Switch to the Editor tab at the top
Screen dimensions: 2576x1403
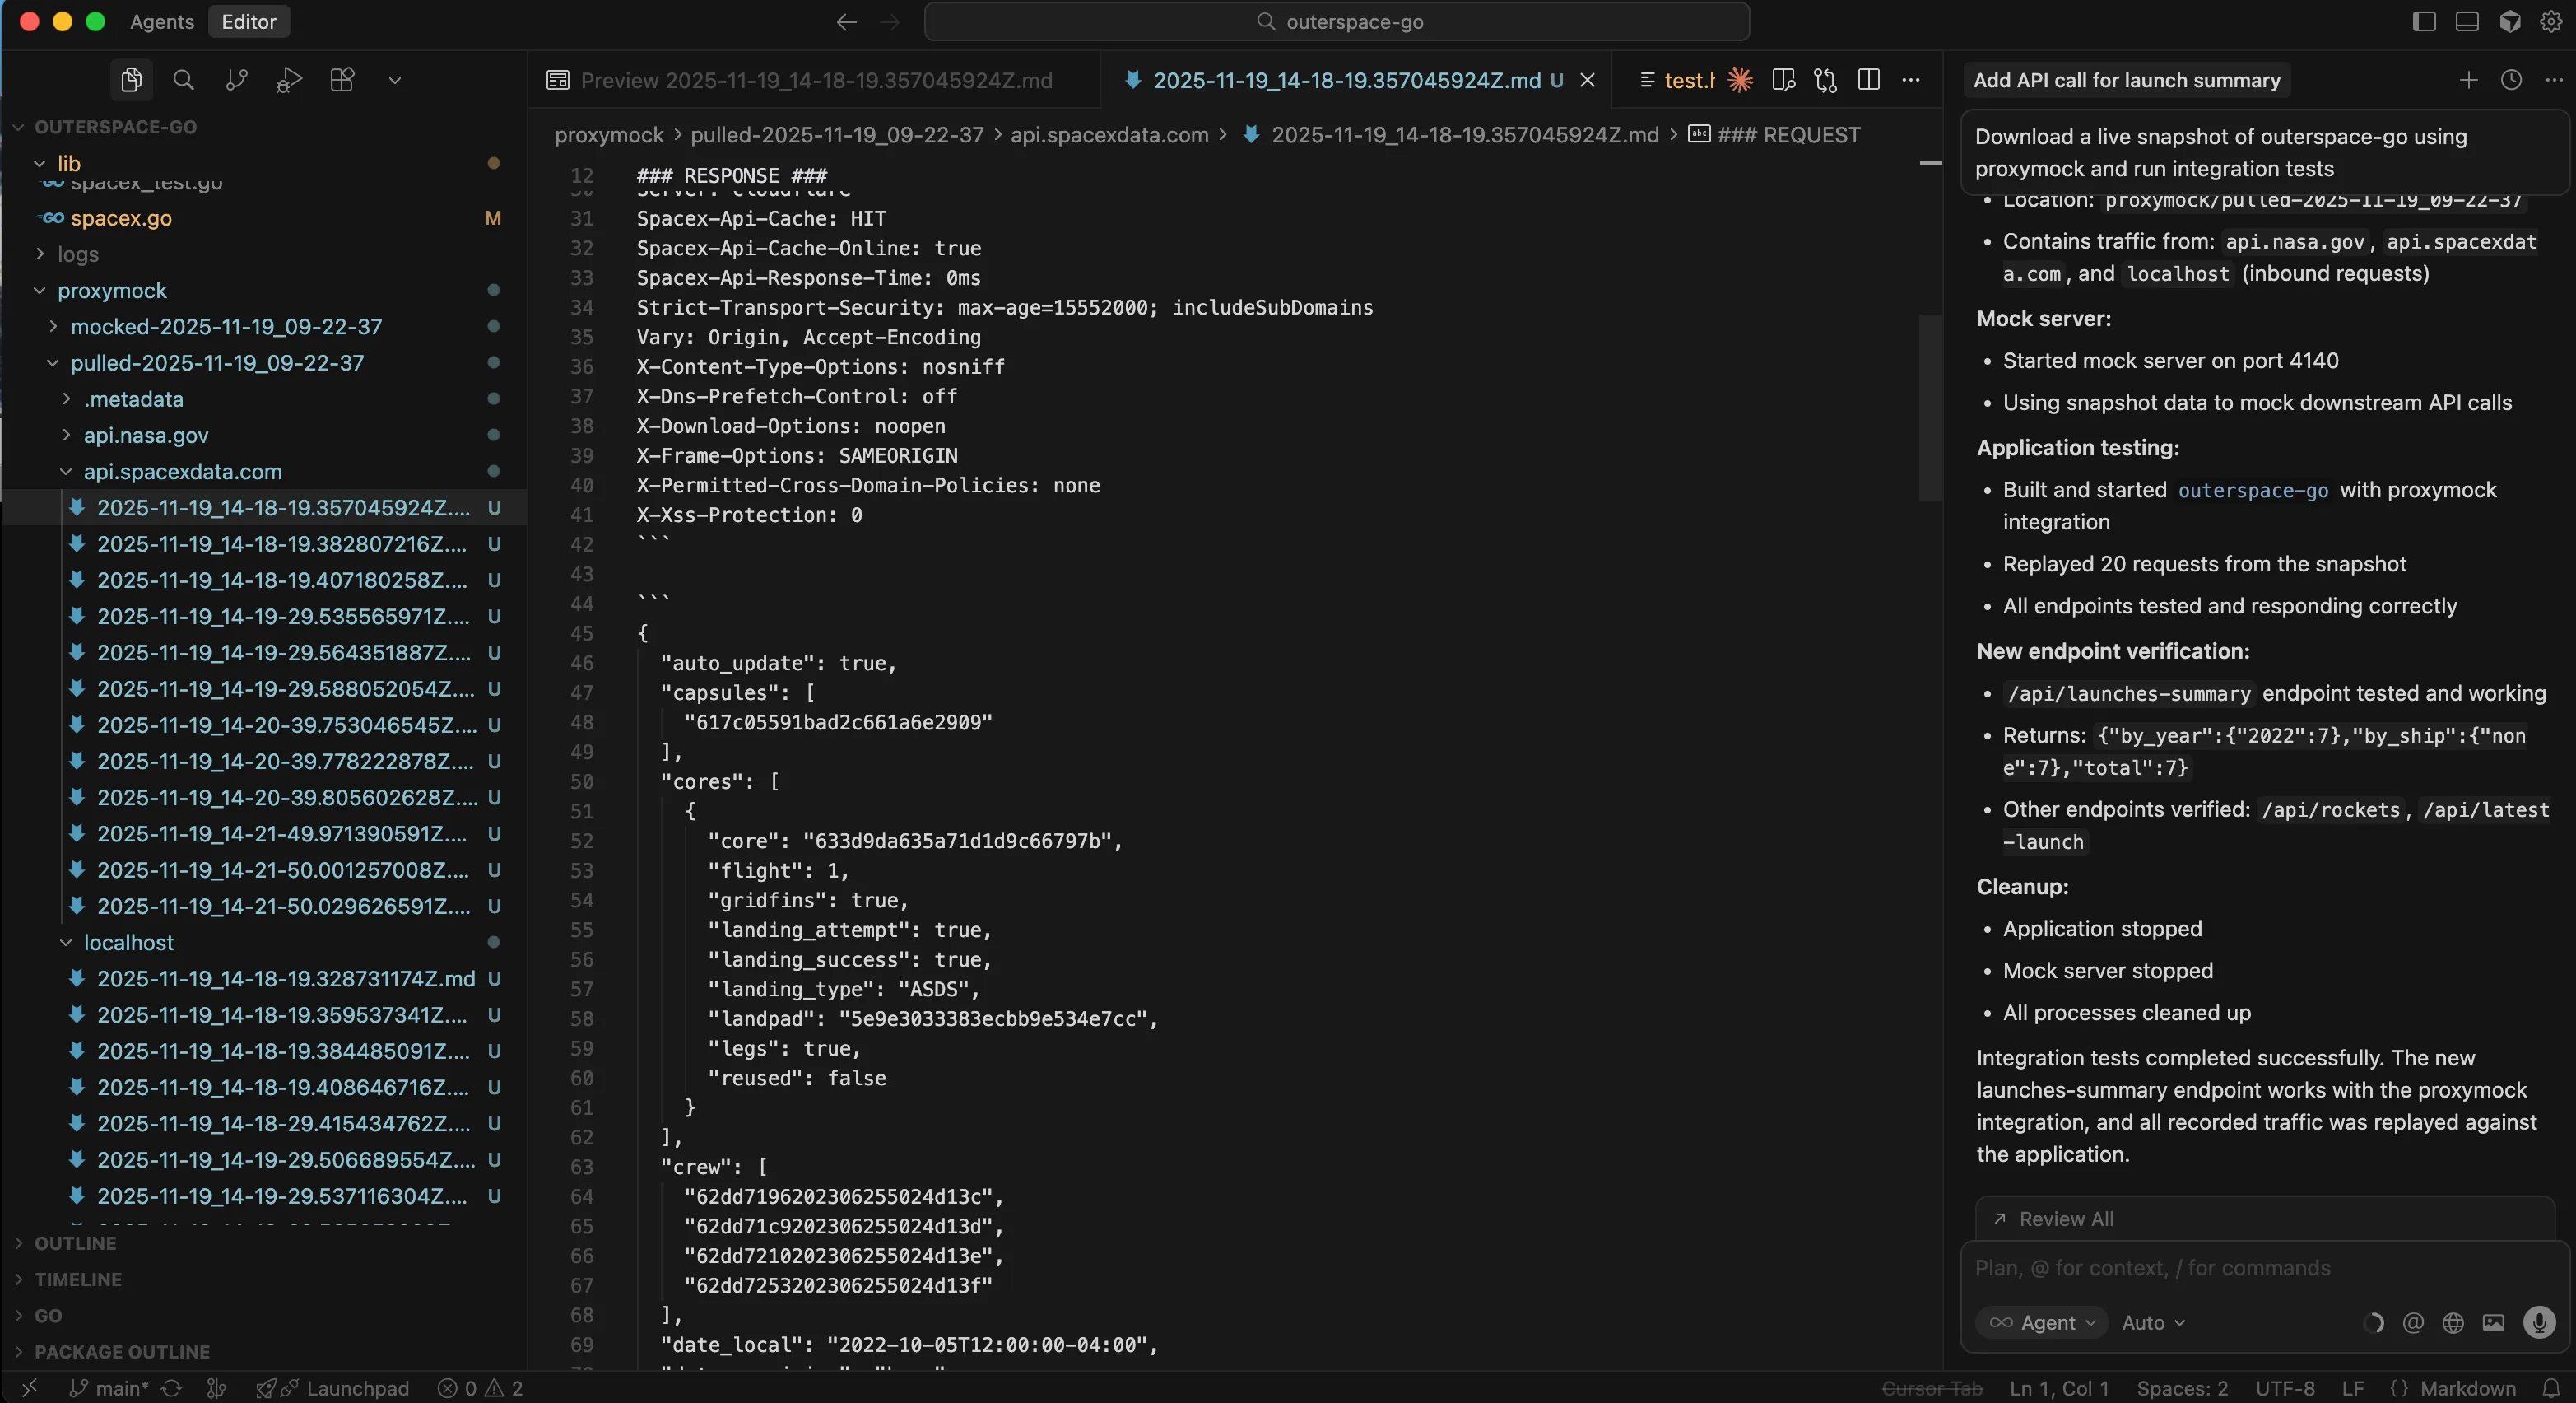[x=248, y=22]
